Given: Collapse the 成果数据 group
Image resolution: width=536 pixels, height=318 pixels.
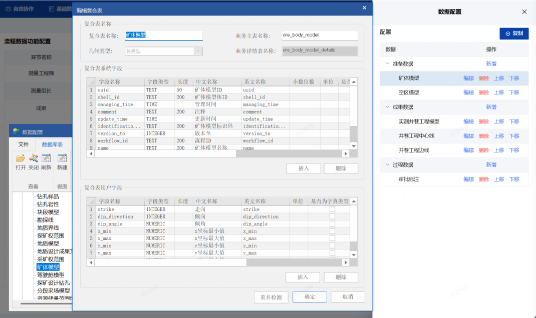Looking at the screenshot, I should click(x=388, y=107).
